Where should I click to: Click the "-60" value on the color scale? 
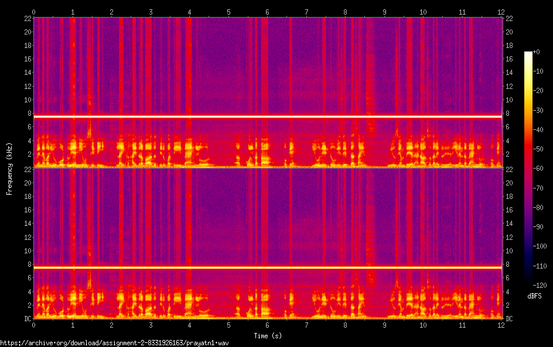(x=538, y=169)
